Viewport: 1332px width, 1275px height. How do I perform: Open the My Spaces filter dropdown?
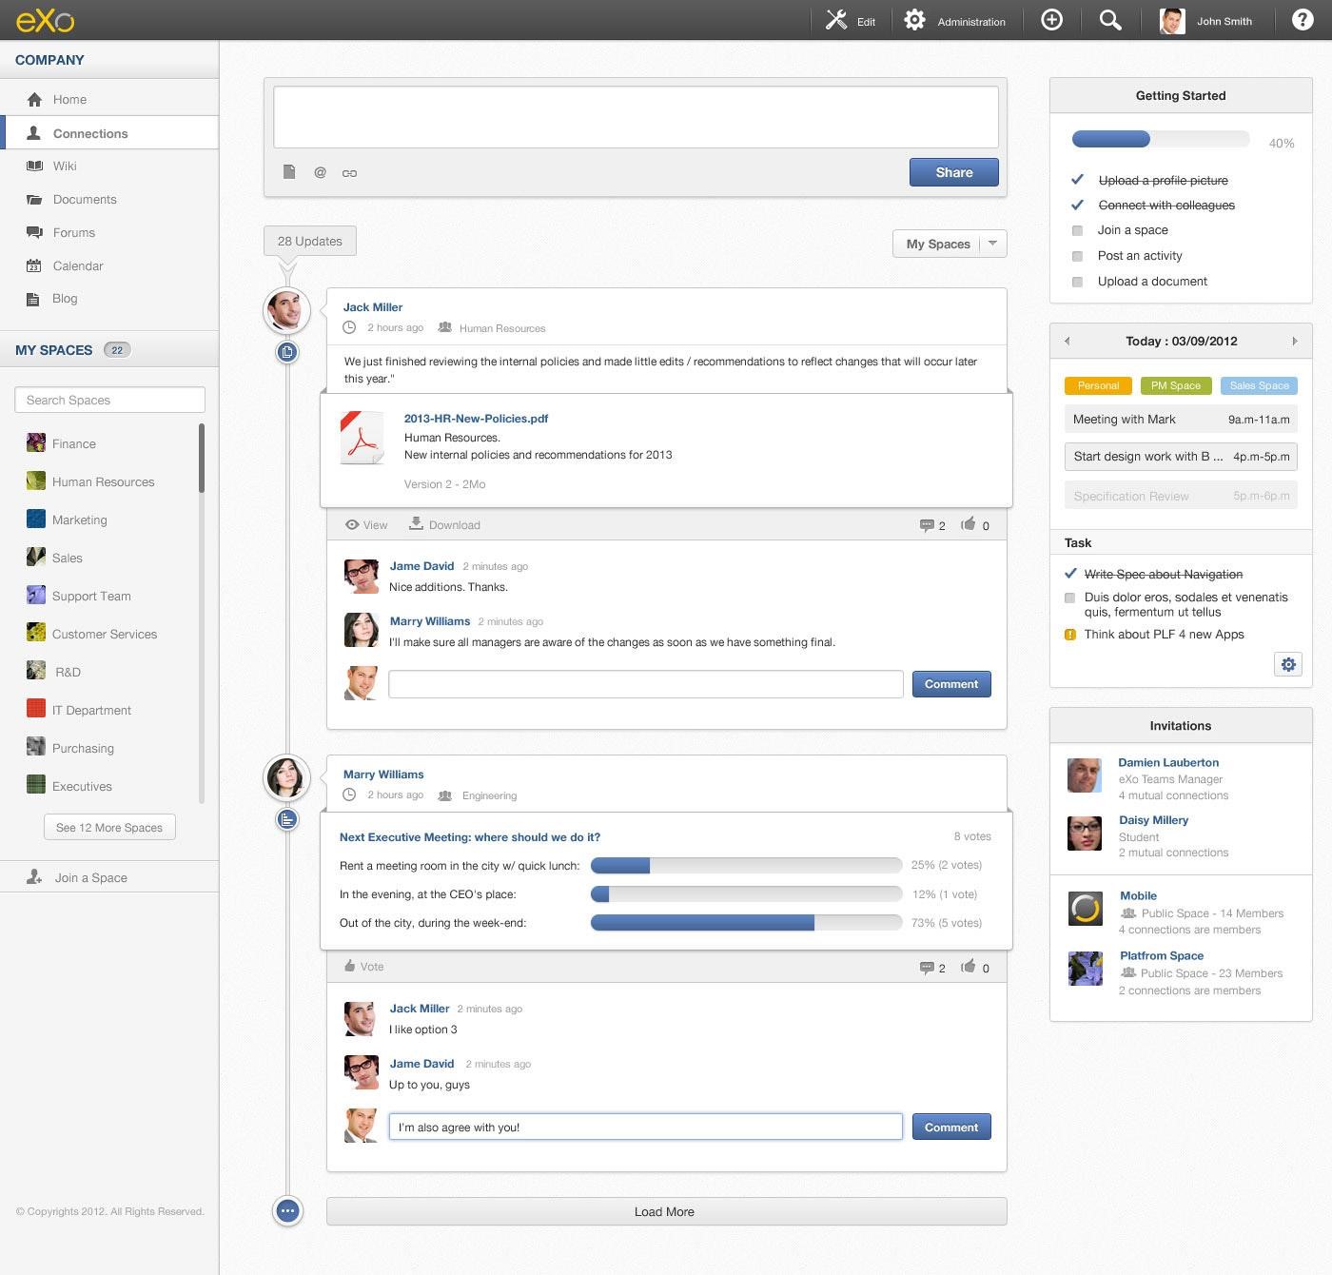pyautogui.click(x=949, y=244)
